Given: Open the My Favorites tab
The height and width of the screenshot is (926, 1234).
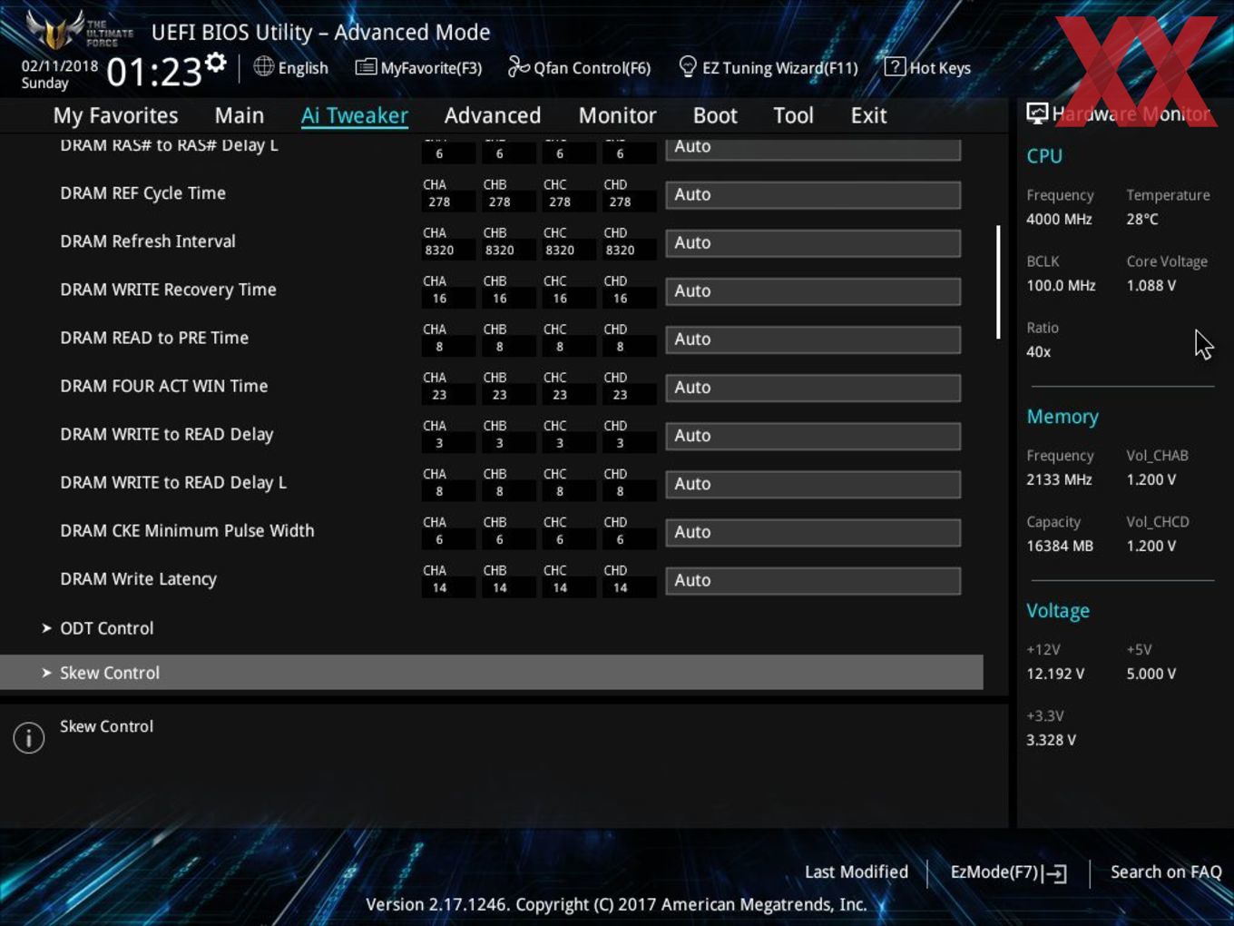Looking at the screenshot, I should [115, 115].
